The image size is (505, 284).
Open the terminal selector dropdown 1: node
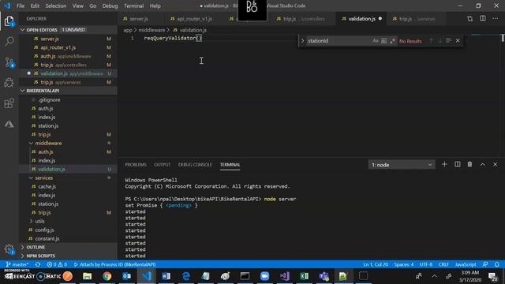click(x=402, y=165)
